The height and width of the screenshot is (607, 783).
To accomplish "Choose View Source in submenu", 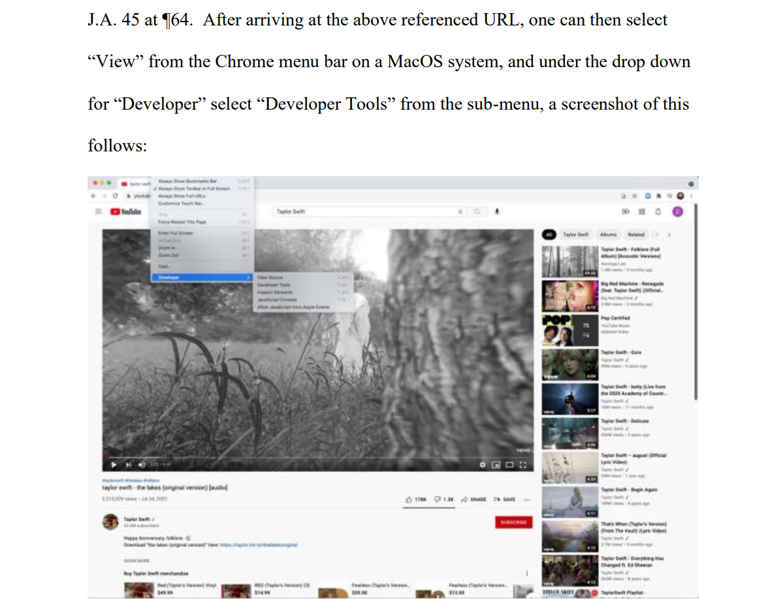I will point(270,277).
